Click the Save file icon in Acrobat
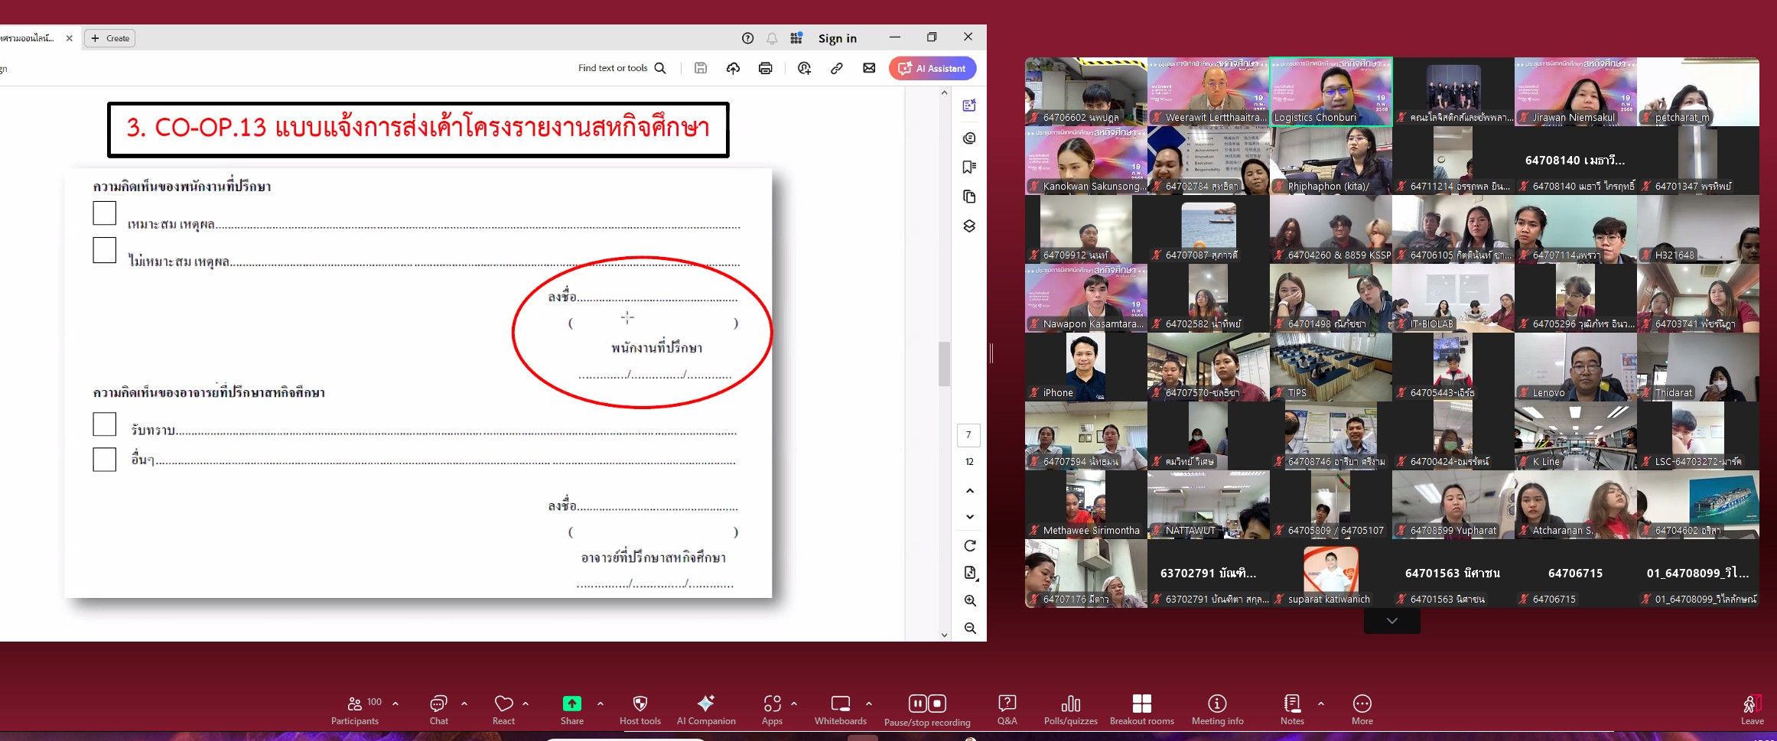The image size is (1777, 741). click(x=701, y=68)
